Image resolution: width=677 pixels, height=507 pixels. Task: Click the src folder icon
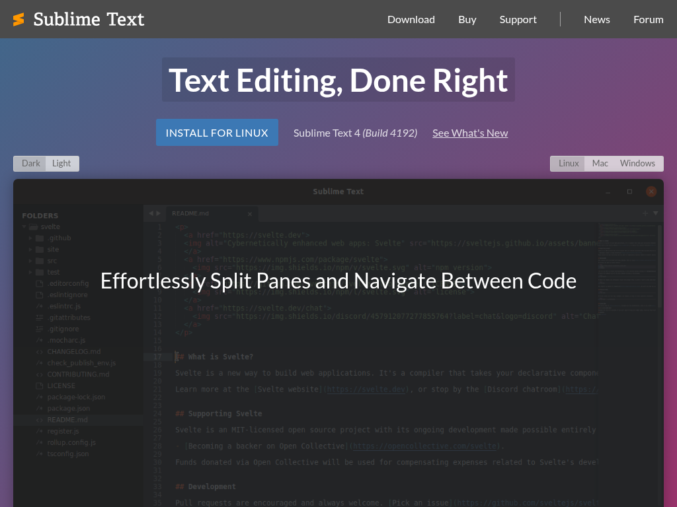[40, 261]
